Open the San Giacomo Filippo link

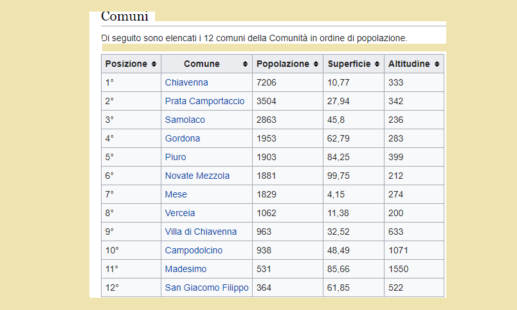point(206,287)
